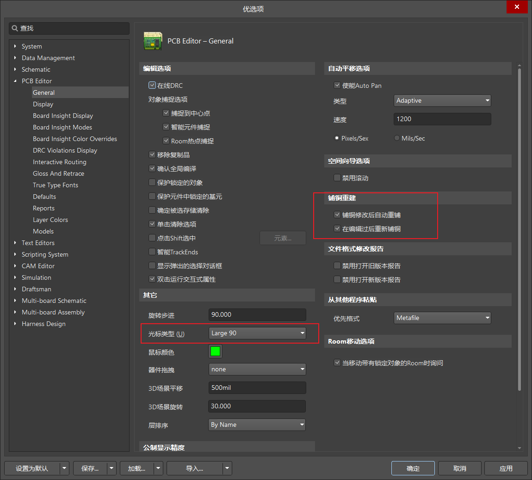Open Board Insight Display page

(x=63, y=116)
